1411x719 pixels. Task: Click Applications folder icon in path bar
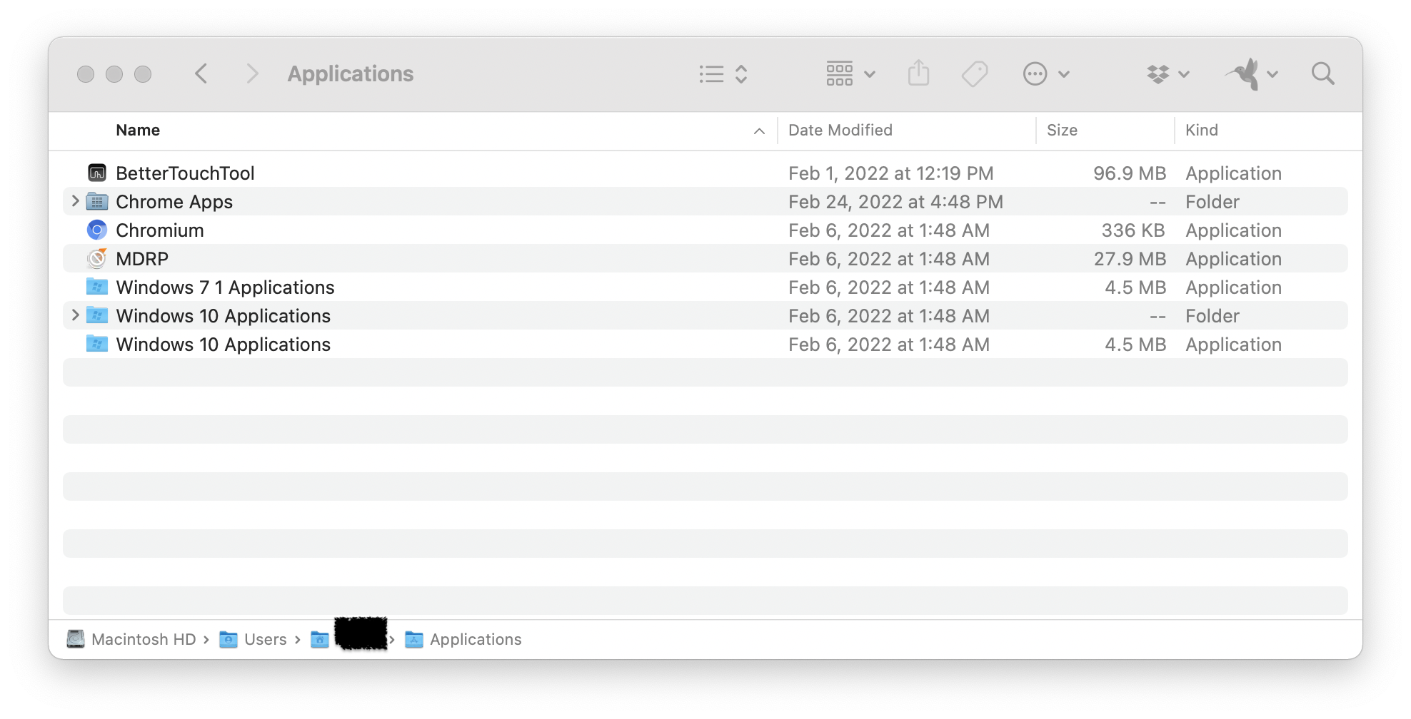(414, 639)
